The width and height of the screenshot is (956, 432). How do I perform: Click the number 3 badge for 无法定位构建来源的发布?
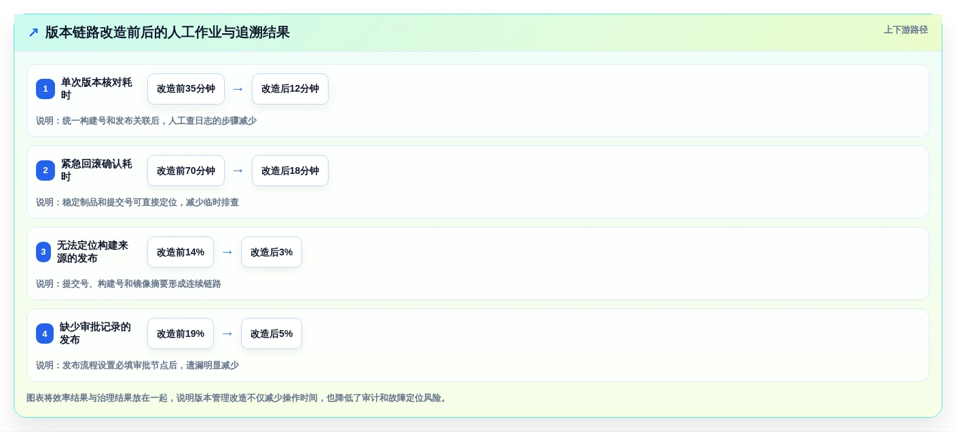(43, 252)
